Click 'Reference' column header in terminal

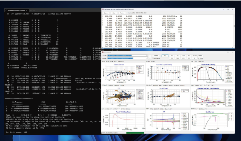17,102
